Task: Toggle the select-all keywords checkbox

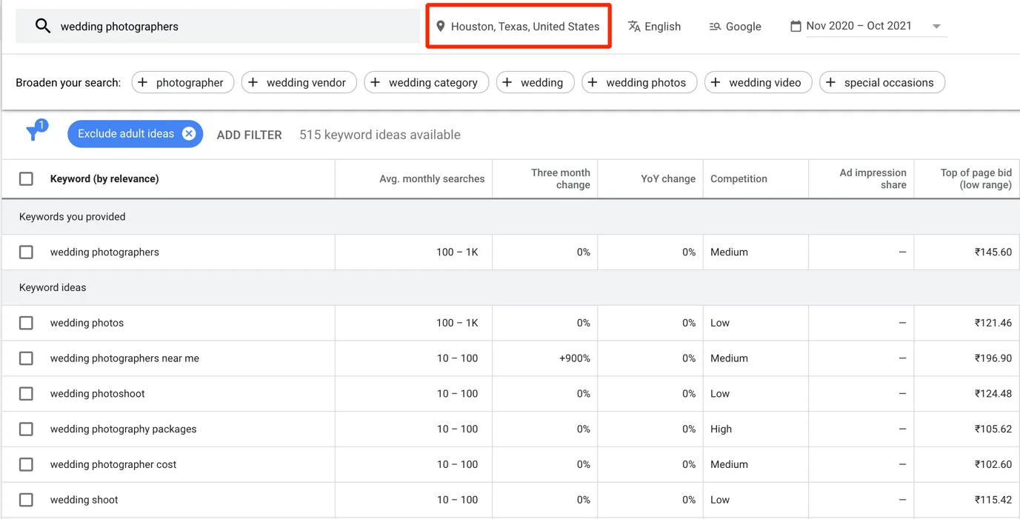Action: coord(26,179)
